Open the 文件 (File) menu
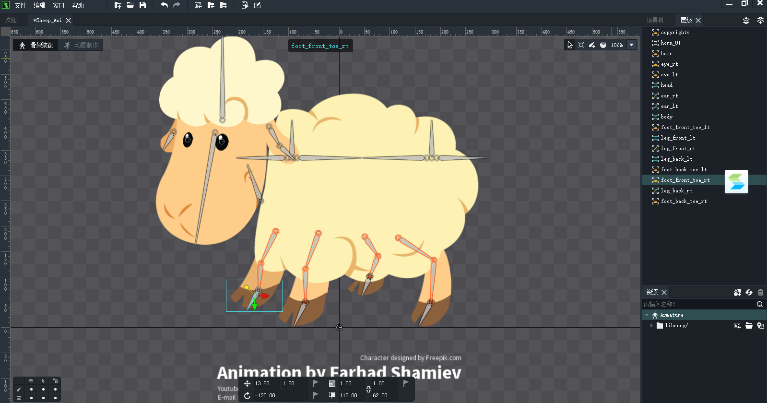767x403 pixels. pyautogui.click(x=20, y=5)
